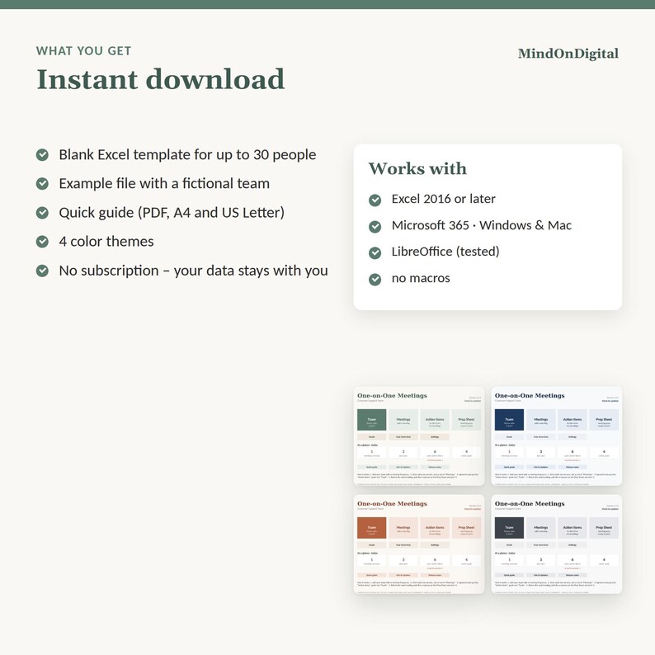Click the checkmark beside No subscription line
655x655 pixels.
(42, 271)
